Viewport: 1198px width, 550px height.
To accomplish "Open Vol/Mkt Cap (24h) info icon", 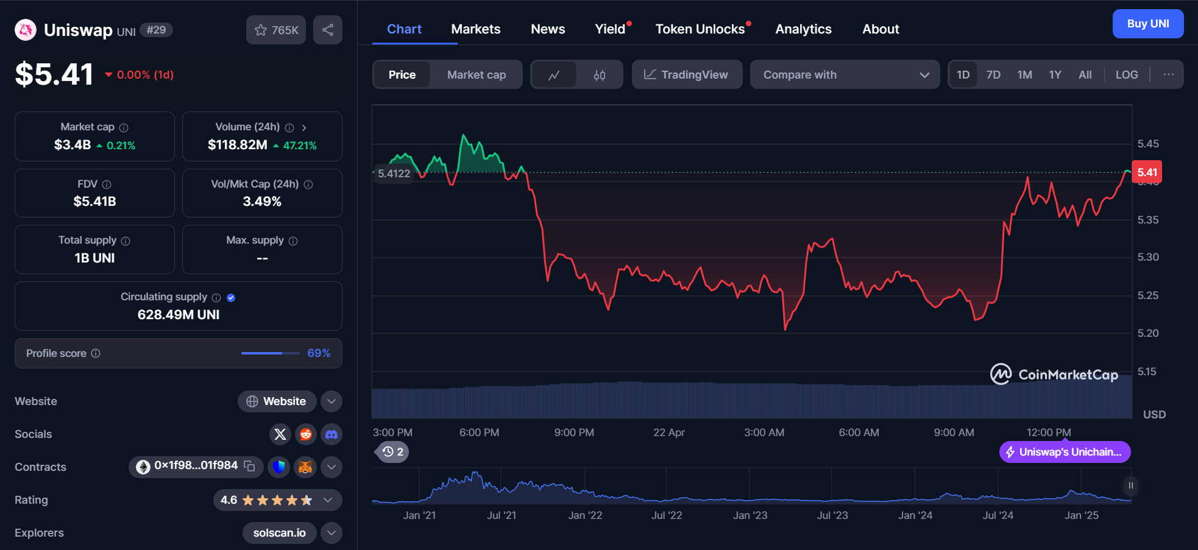I will [308, 185].
